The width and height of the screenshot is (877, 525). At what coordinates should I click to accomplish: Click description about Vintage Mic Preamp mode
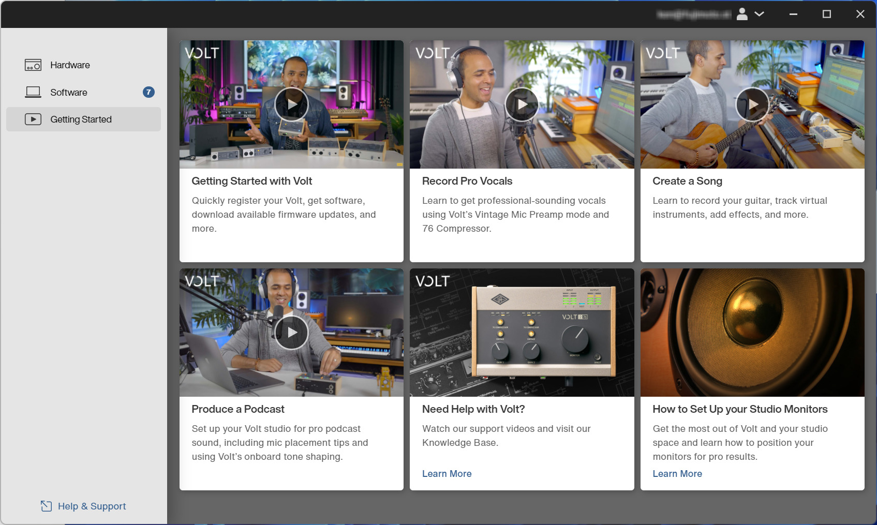(515, 215)
